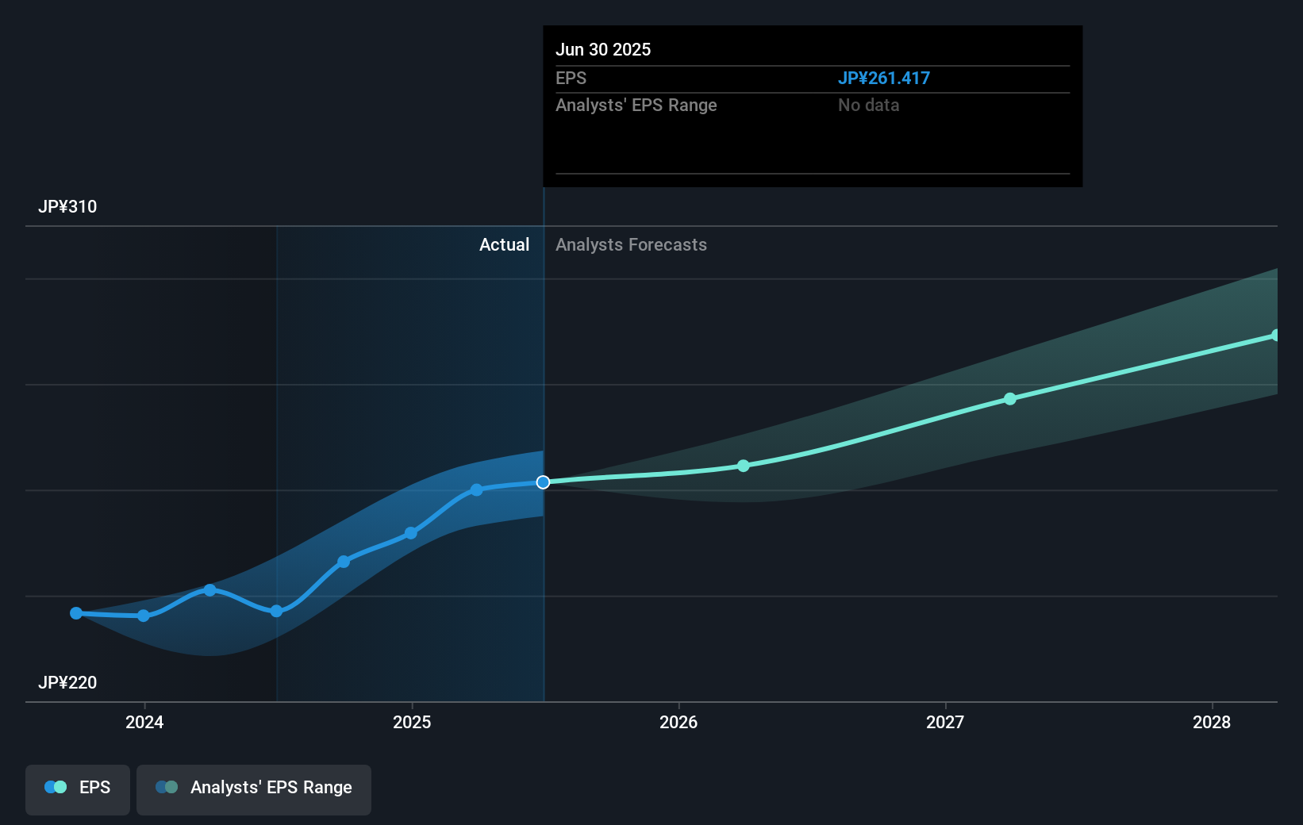1303x825 pixels.
Task: Hide the forecast shaded band via its legend
Action: pos(254,789)
